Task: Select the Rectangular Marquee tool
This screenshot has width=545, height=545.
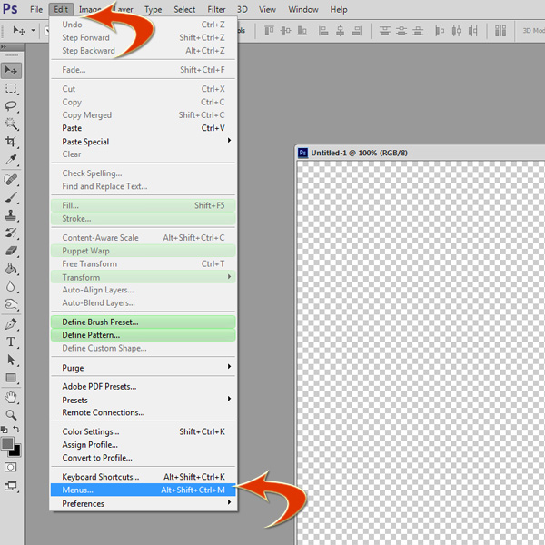Action: pyautogui.click(x=11, y=89)
